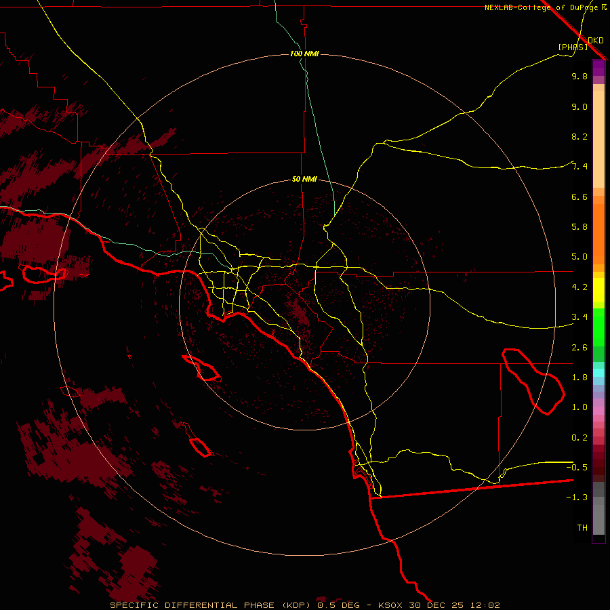Image resolution: width=610 pixels, height=610 pixels.
Task: Click the purple top band of color scale
Action: [x=598, y=68]
